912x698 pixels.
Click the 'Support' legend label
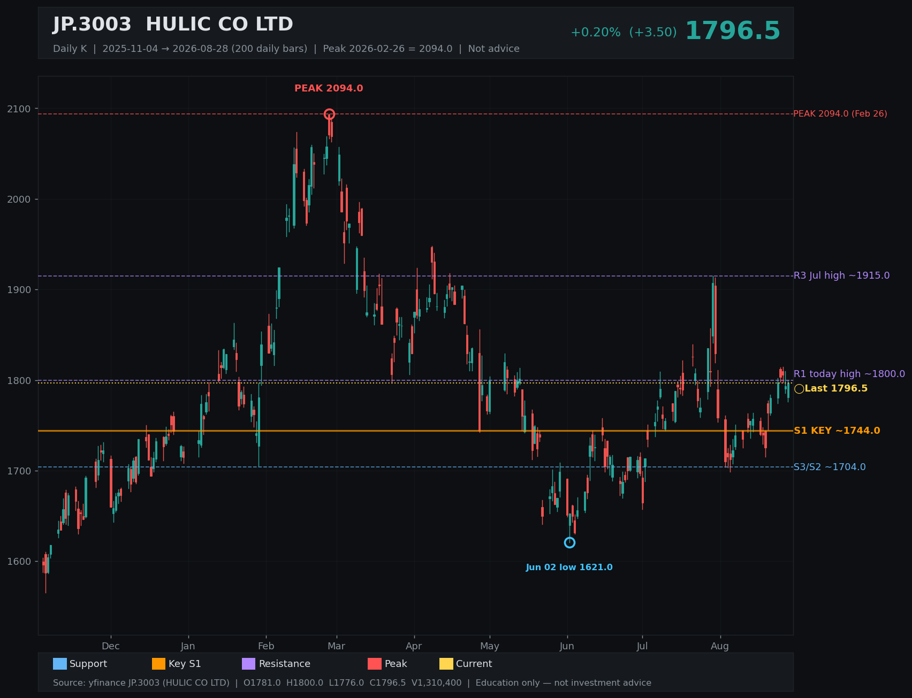pos(88,664)
